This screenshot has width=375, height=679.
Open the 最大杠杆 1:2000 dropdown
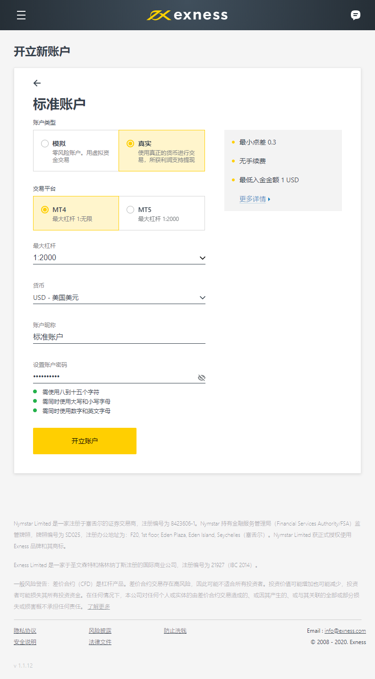119,258
